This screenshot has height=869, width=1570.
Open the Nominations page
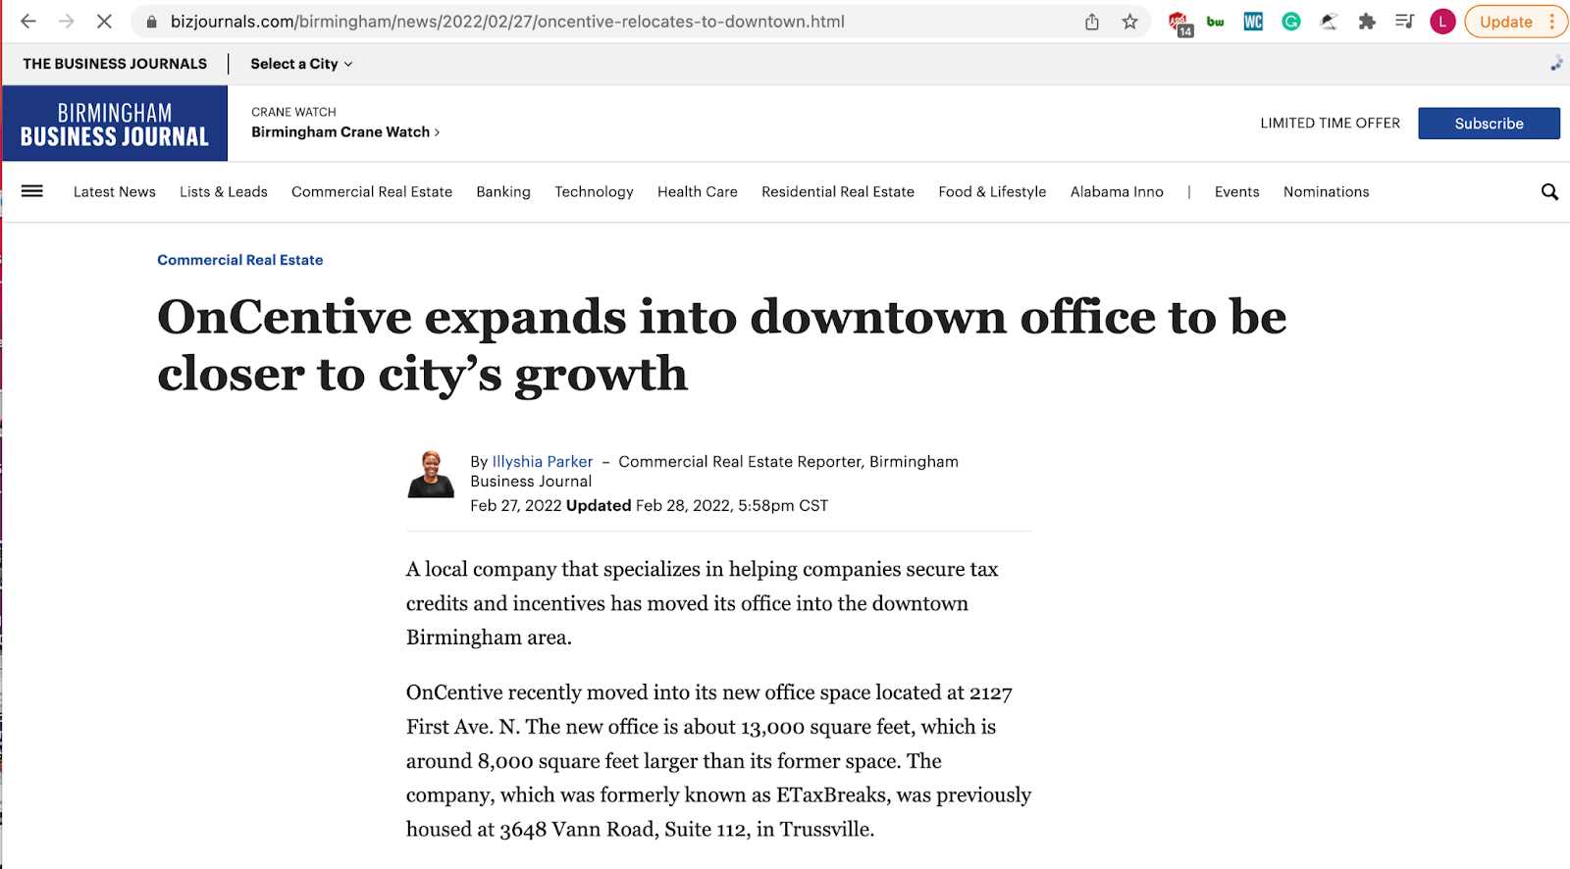click(x=1326, y=192)
